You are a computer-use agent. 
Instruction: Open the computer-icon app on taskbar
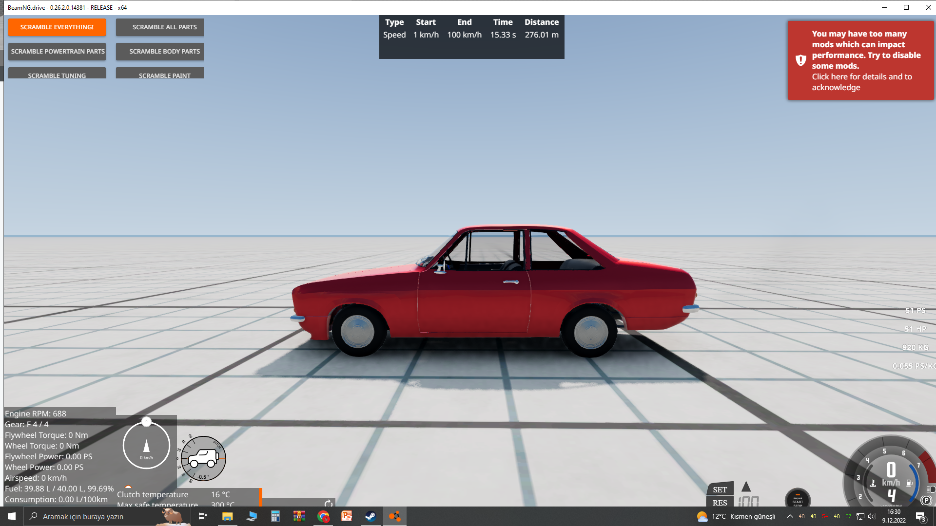[x=252, y=516]
